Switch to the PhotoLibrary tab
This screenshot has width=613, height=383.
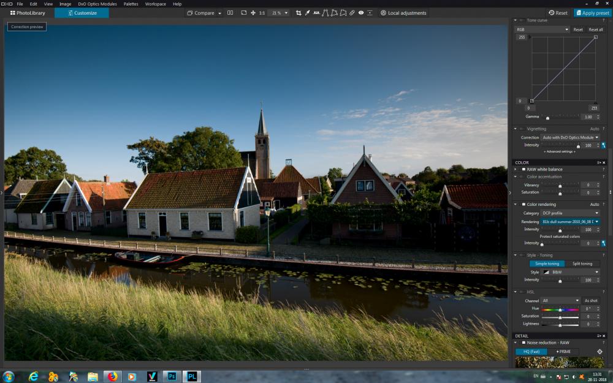click(x=28, y=13)
